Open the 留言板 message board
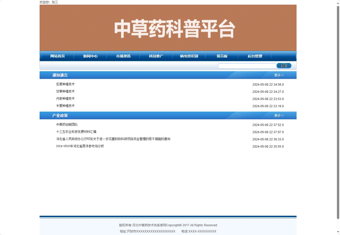Viewport: 340px width, 235px height. pyautogui.click(x=222, y=56)
